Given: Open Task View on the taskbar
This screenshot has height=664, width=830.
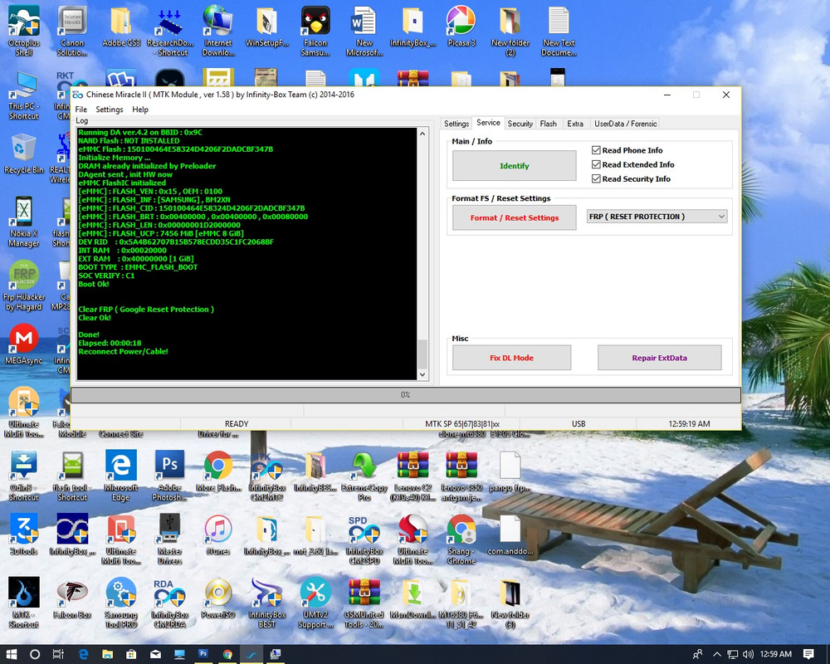Looking at the screenshot, I should [x=58, y=655].
